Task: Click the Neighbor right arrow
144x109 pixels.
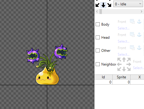Action: [x=129, y=64]
